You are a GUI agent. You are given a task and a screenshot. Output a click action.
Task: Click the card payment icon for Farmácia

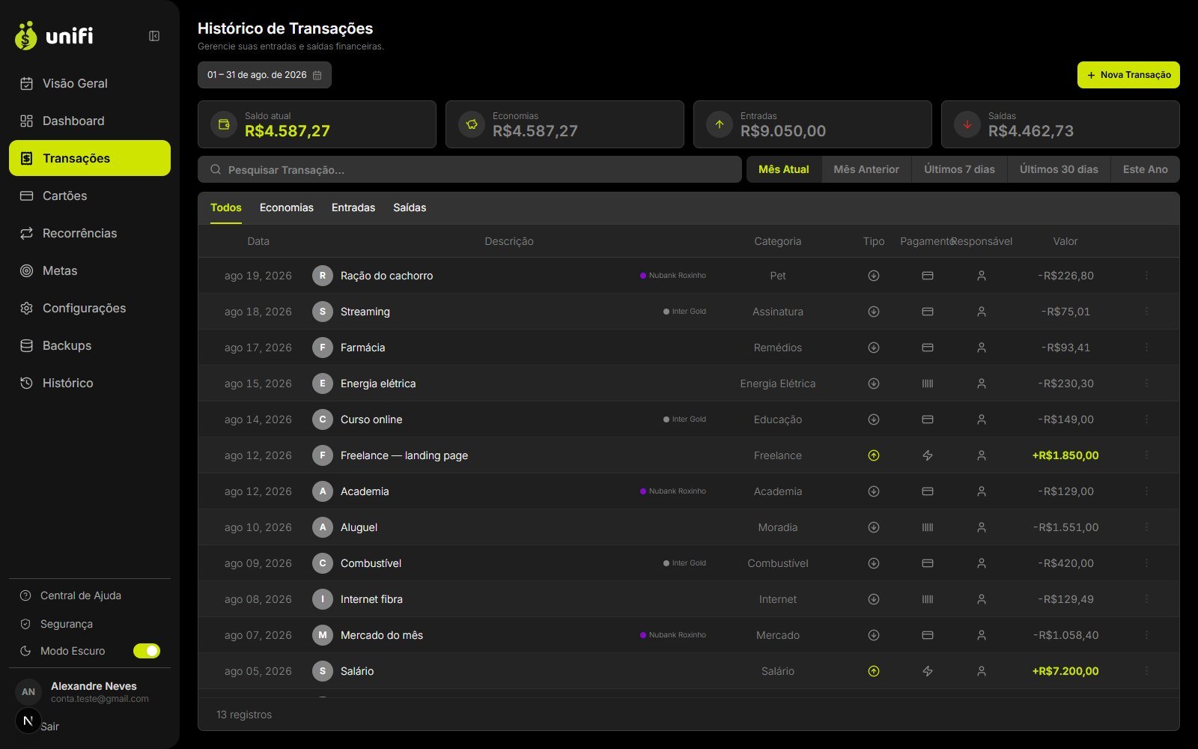tap(928, 348)
